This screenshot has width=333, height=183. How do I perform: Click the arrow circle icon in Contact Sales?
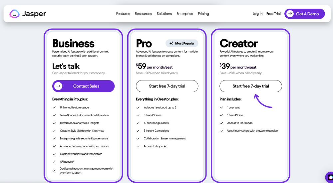click(58, 86)
